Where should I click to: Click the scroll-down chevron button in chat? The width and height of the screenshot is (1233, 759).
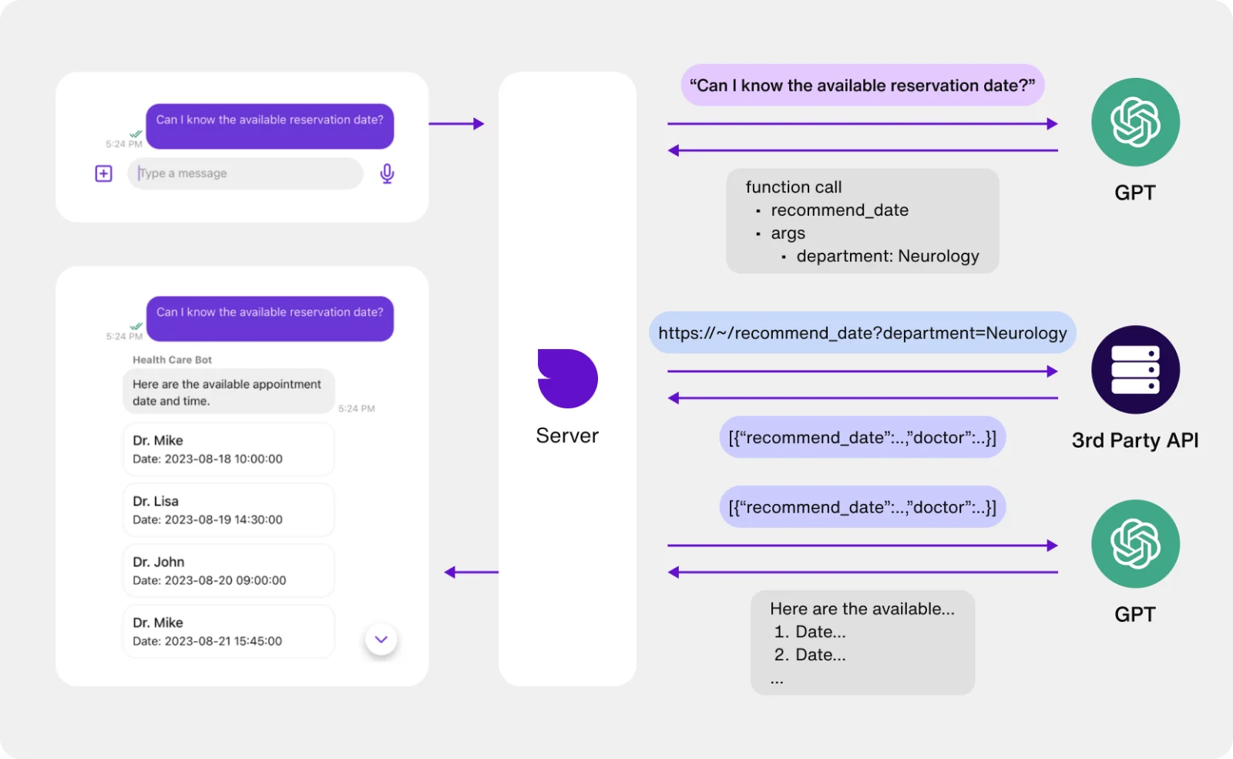pos(381,640)
